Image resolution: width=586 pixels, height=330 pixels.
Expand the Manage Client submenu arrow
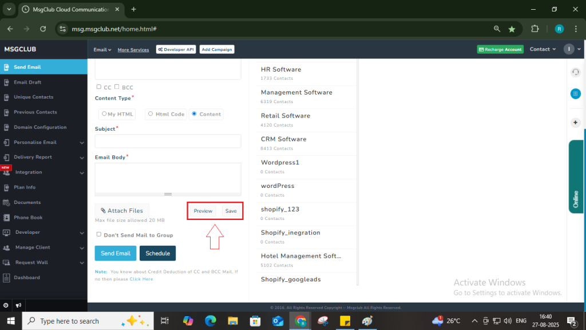82,247
